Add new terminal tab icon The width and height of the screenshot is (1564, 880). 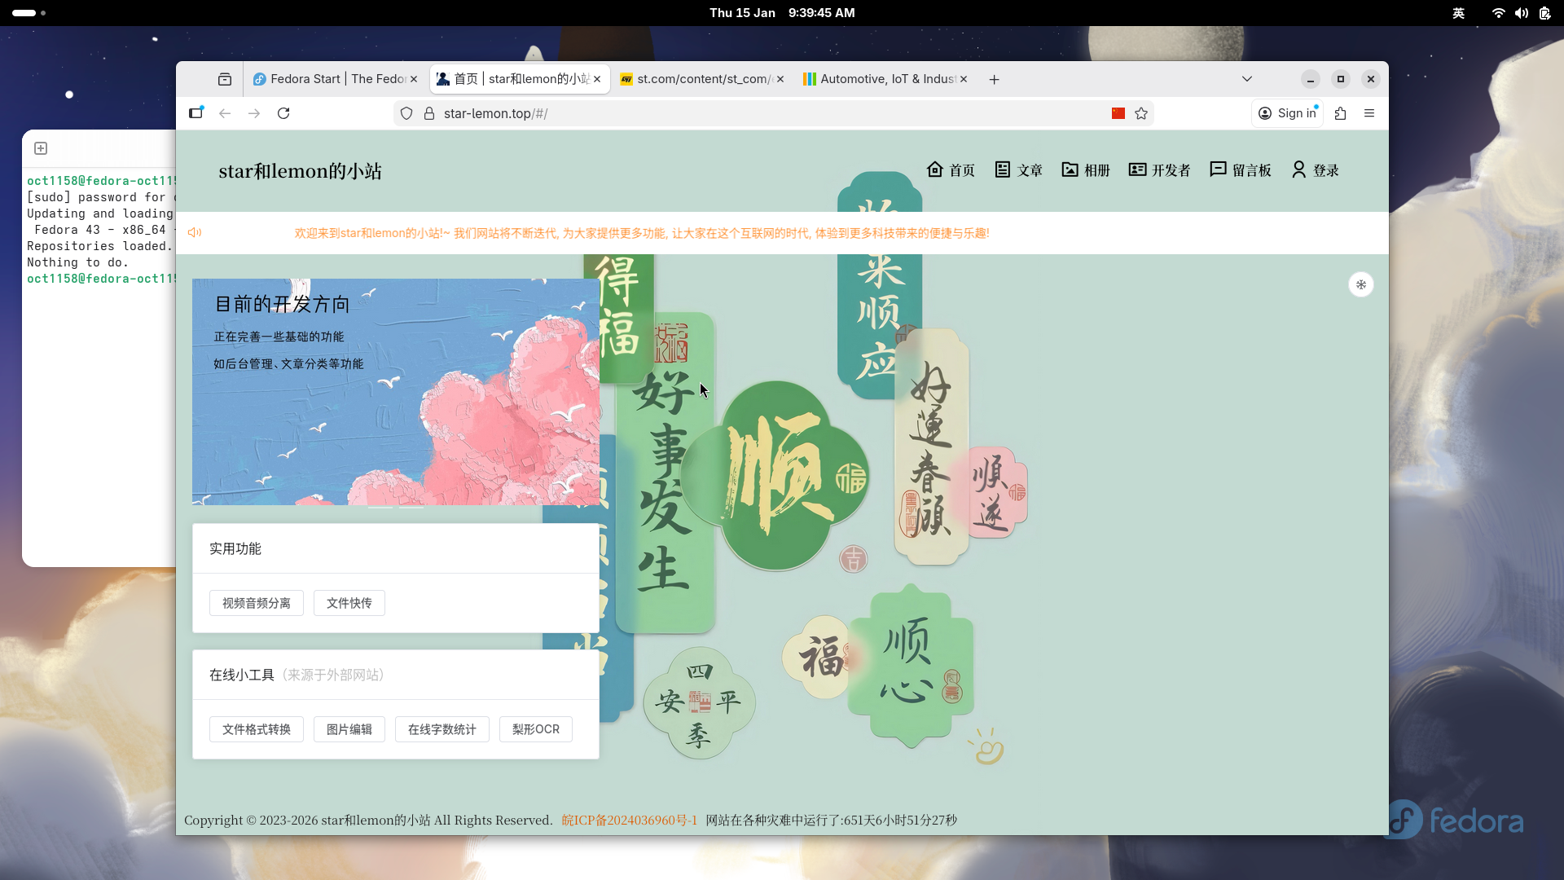(41, 148)
